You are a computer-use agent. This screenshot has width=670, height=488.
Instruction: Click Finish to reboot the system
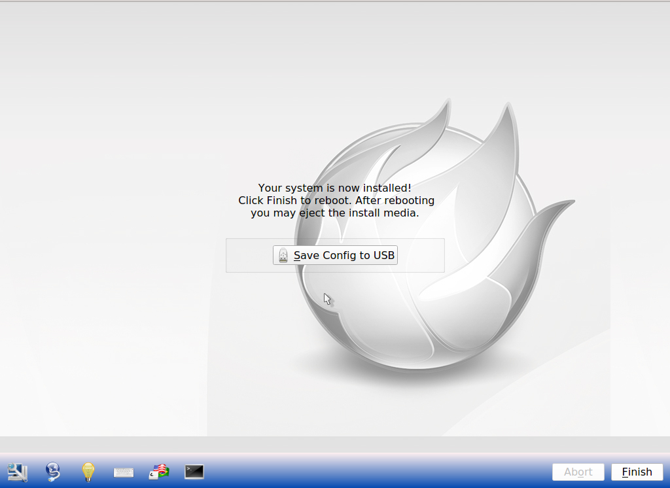tap(637, 472)
